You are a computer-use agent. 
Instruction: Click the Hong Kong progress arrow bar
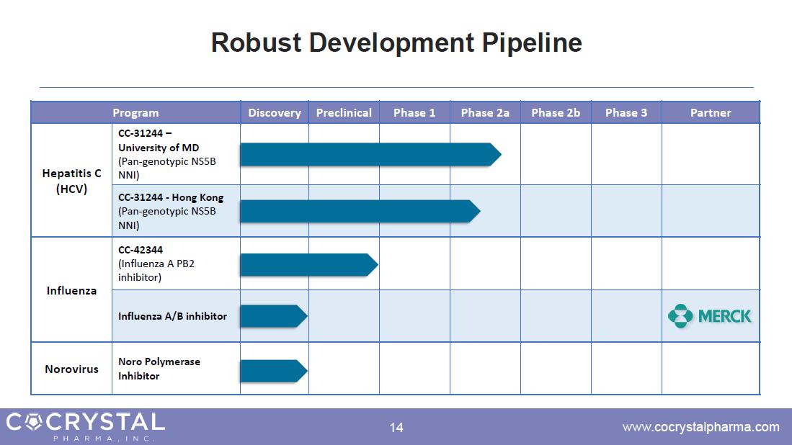point(360,211)
